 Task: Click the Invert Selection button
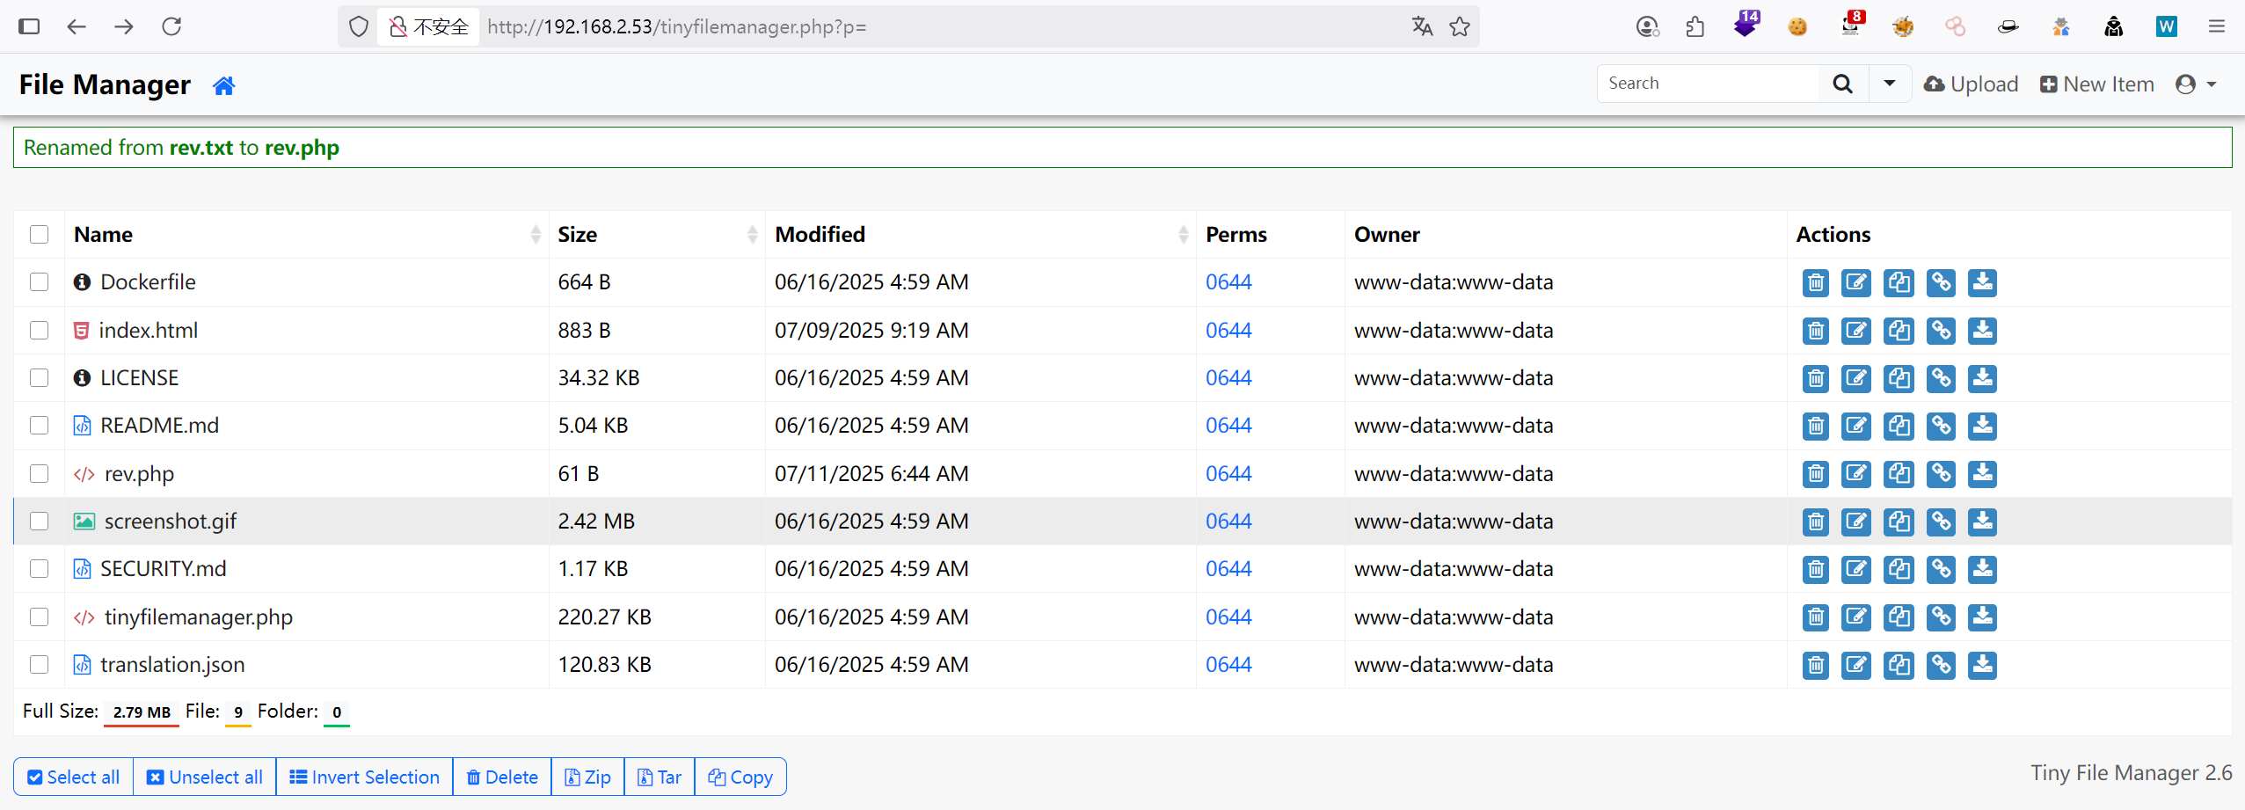(364, 777)
